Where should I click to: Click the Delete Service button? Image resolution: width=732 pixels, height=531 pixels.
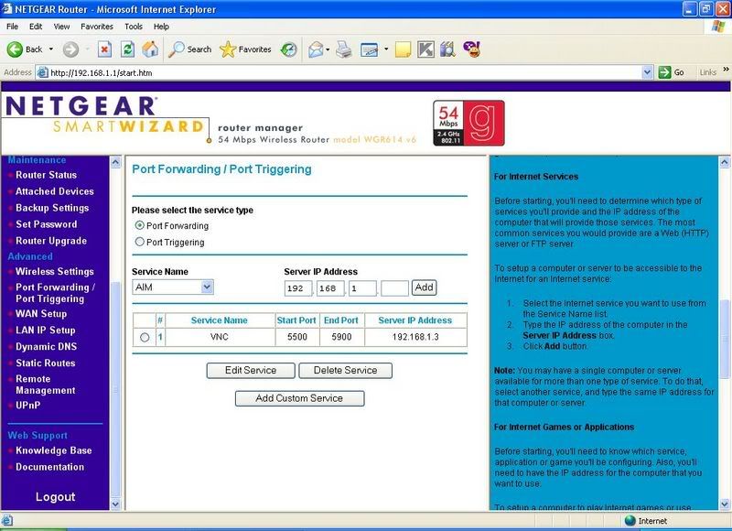[x=346, y=371]
